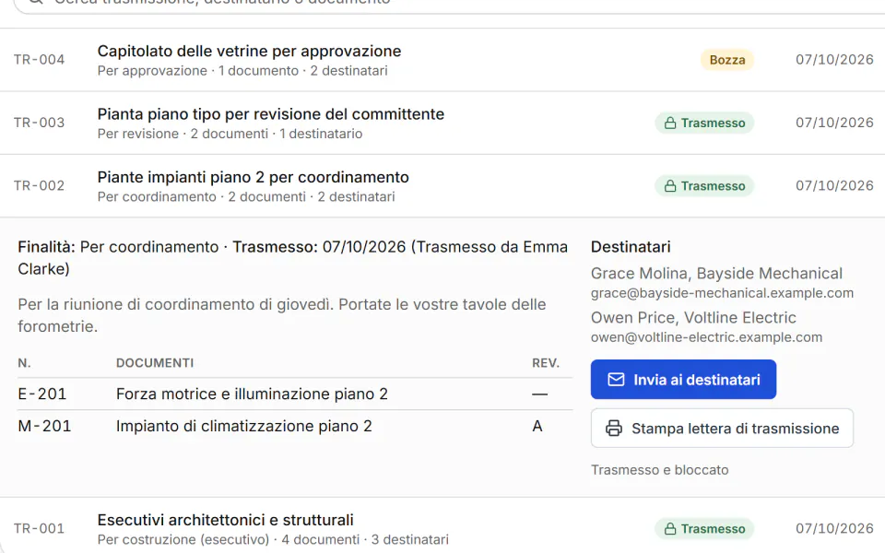Image resolution: width=885 pixels, height=553 pixels.
Task: Click the note about riunione di coordinamento
Action: point(282,315)
